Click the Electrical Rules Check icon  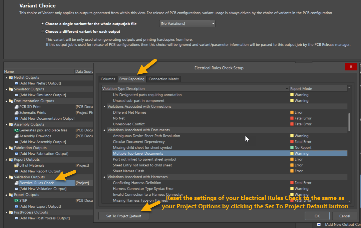pos(17,183)
